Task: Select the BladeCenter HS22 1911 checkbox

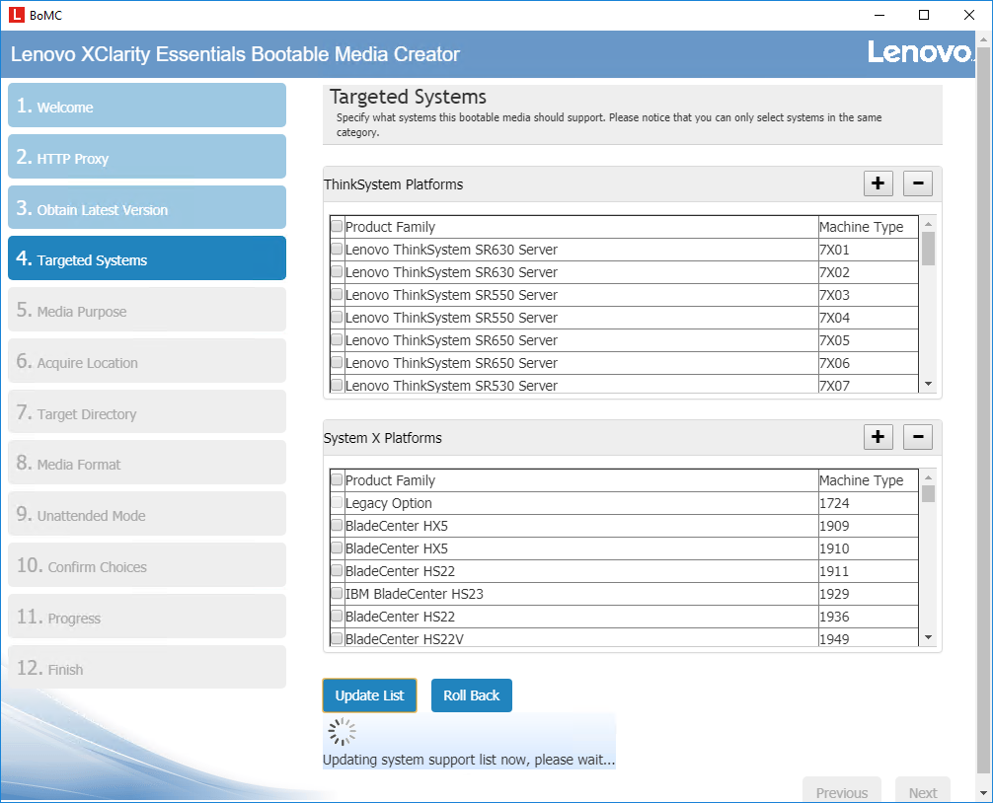Action: [x=337, y=571]
